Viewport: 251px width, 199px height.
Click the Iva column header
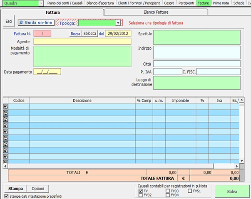coord(219,101)
